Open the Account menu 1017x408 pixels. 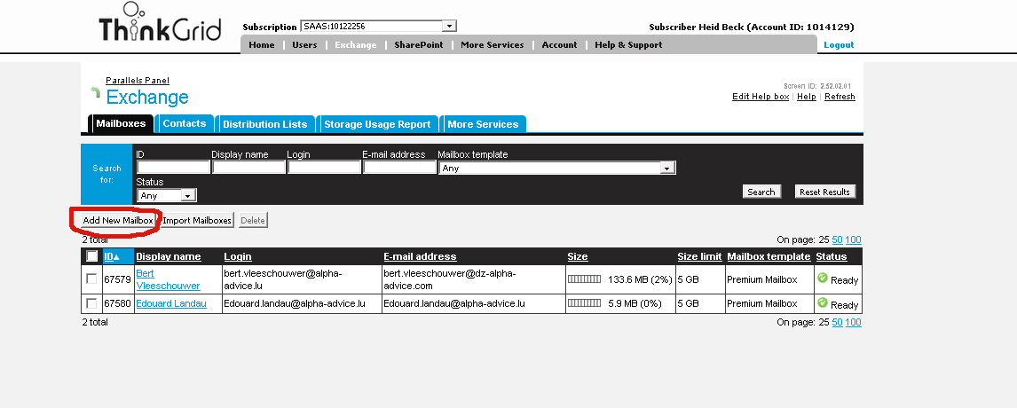tap(559, 44)
